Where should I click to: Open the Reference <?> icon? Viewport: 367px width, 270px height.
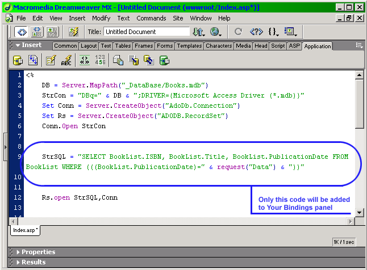[x=256, y=32]
